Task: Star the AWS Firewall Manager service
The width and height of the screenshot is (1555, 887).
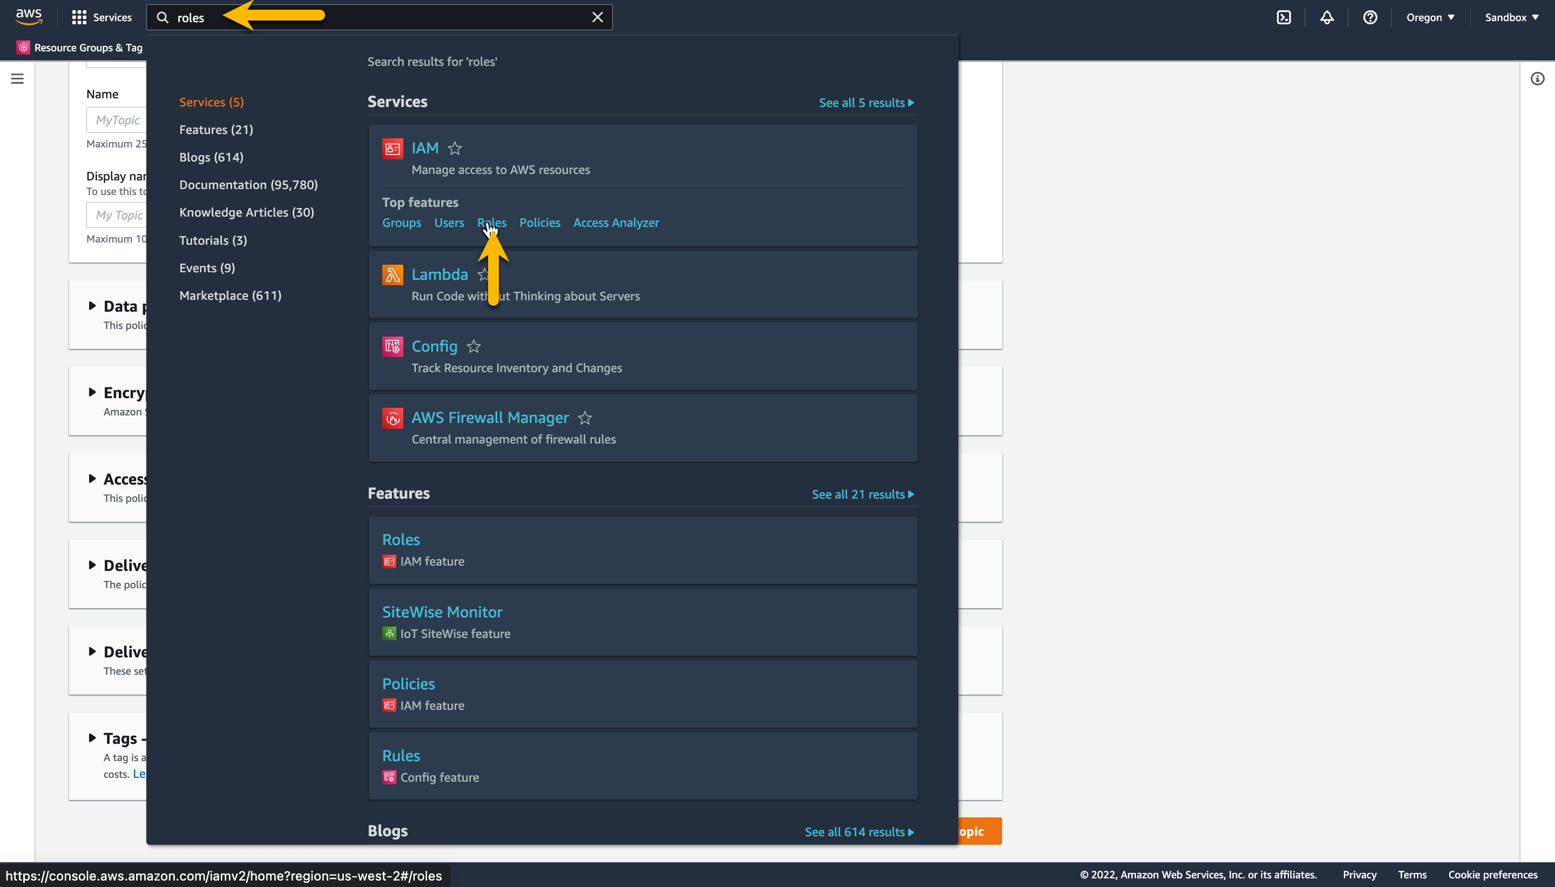Action: 585,418
